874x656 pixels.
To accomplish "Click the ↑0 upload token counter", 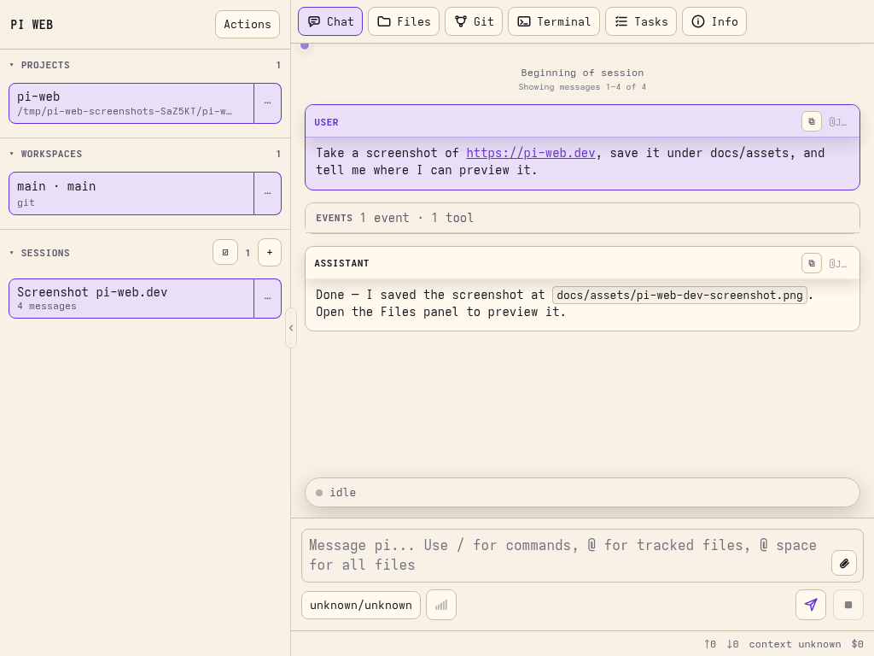I will click(x=710, y=644).
